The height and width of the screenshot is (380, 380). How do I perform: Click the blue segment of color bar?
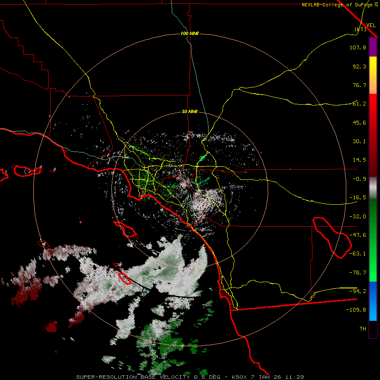(373, 301)
